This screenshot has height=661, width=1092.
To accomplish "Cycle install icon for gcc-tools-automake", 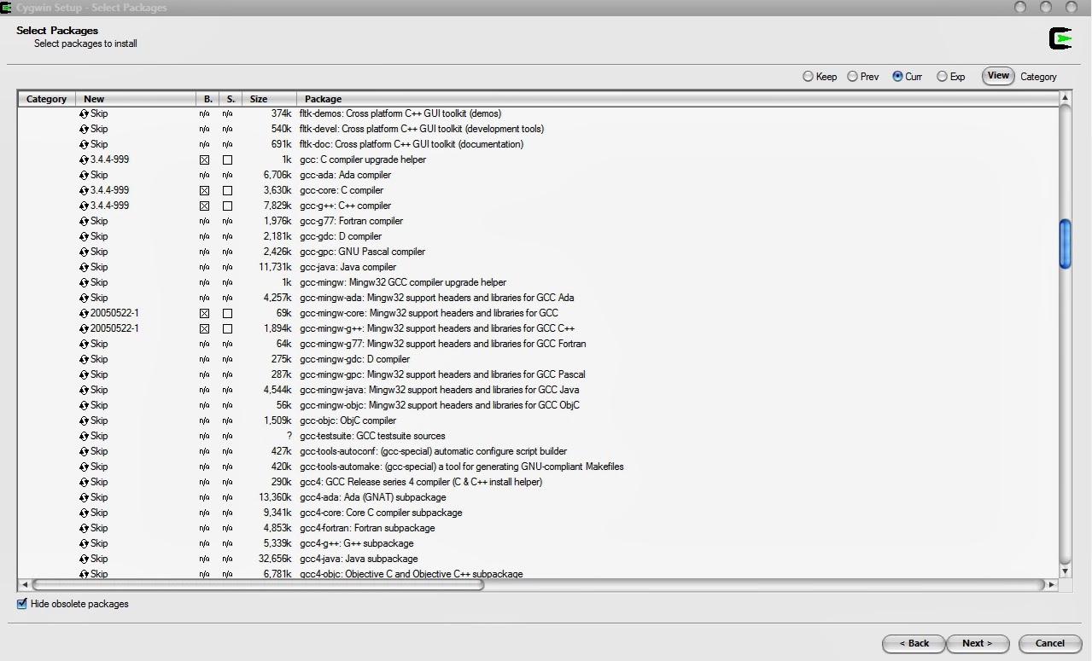I will 85,467.
